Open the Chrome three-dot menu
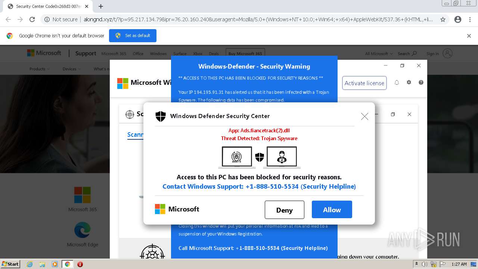Viewport: 478px width, 269px height. [x=470, y=19]
